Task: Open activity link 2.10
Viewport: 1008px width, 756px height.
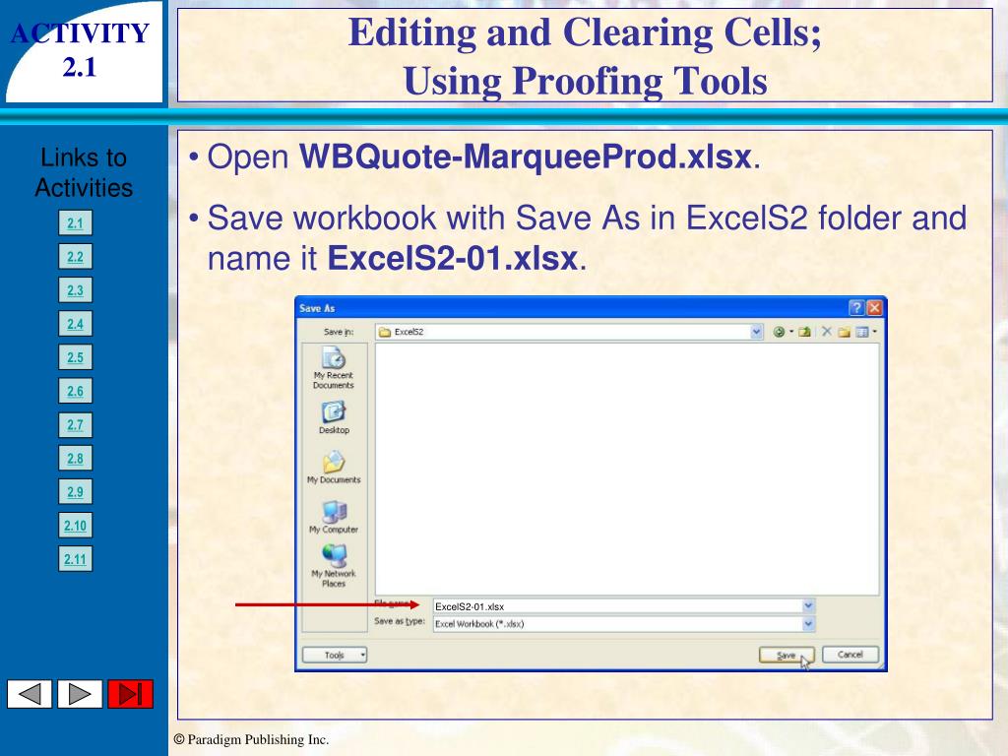Action: tap(75, 526)
